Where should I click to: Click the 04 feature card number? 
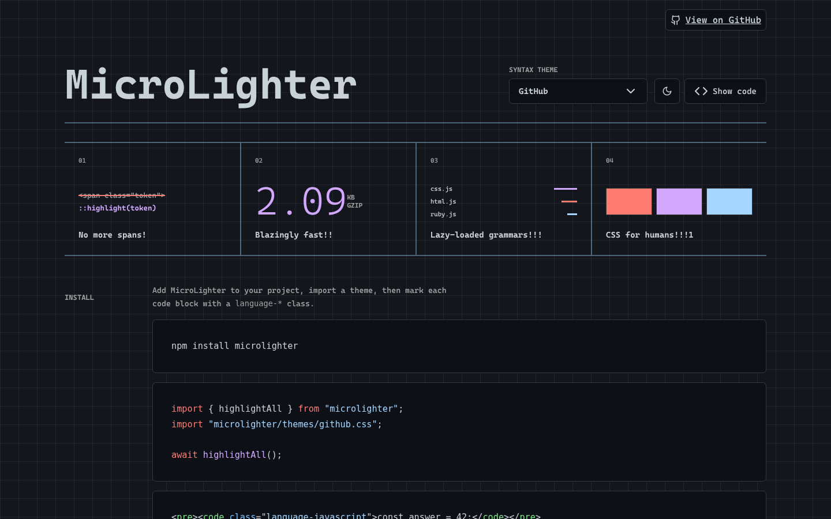click(609, 160)
